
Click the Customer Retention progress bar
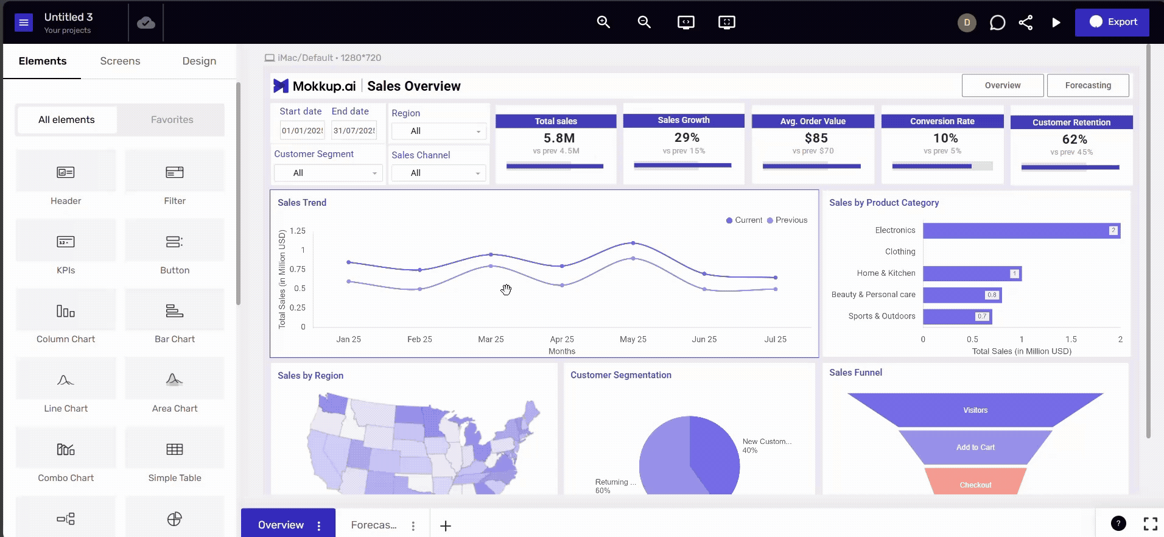click(1070, 167)
